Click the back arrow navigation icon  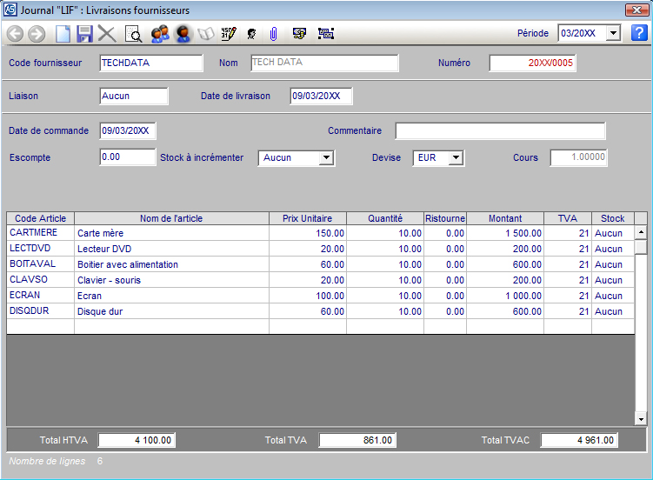(x=15, y=34)
